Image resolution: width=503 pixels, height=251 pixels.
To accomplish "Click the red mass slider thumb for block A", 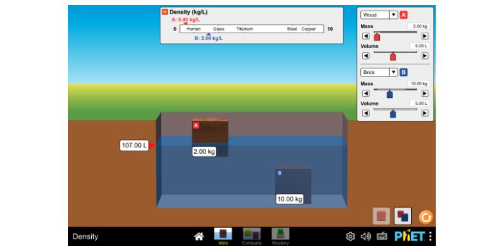I will point(377,37).
